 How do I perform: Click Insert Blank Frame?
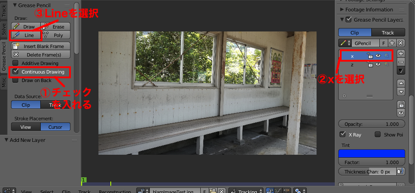coord(41,46)
